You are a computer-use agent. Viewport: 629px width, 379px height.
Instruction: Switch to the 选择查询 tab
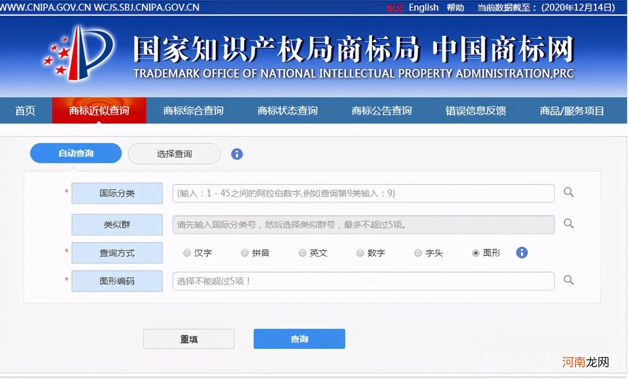tap(174, 154)
